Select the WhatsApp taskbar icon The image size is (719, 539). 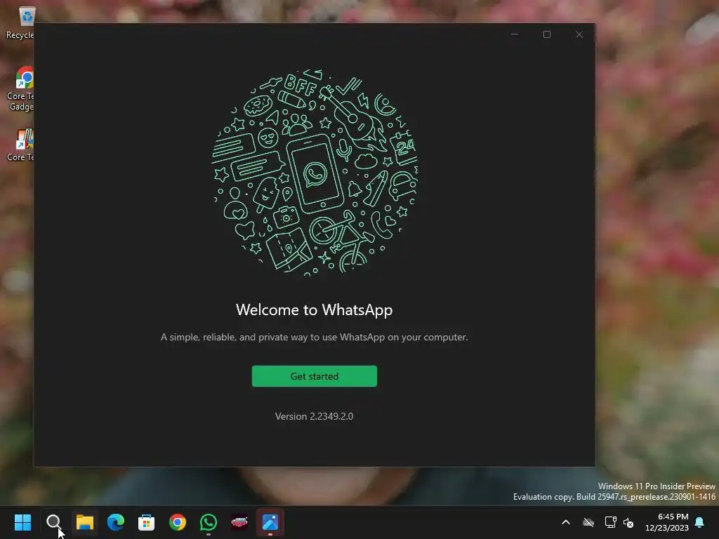click(208, 522)
